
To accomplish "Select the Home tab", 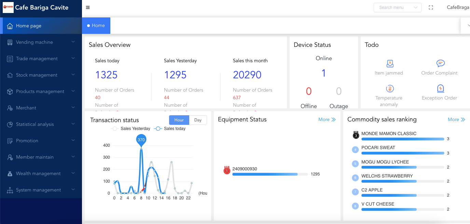I will click(x=96, y=26).
